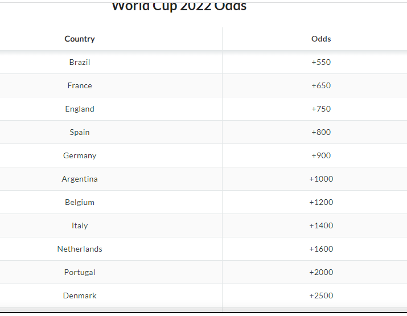407x316 pixels.
Task: Select Germany in the Country column
Action: pyautogui.click(x=80, y=155)
